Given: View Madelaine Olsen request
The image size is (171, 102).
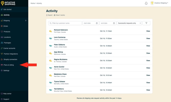Looking at the screenshot, I should click(x=148, y=75).
